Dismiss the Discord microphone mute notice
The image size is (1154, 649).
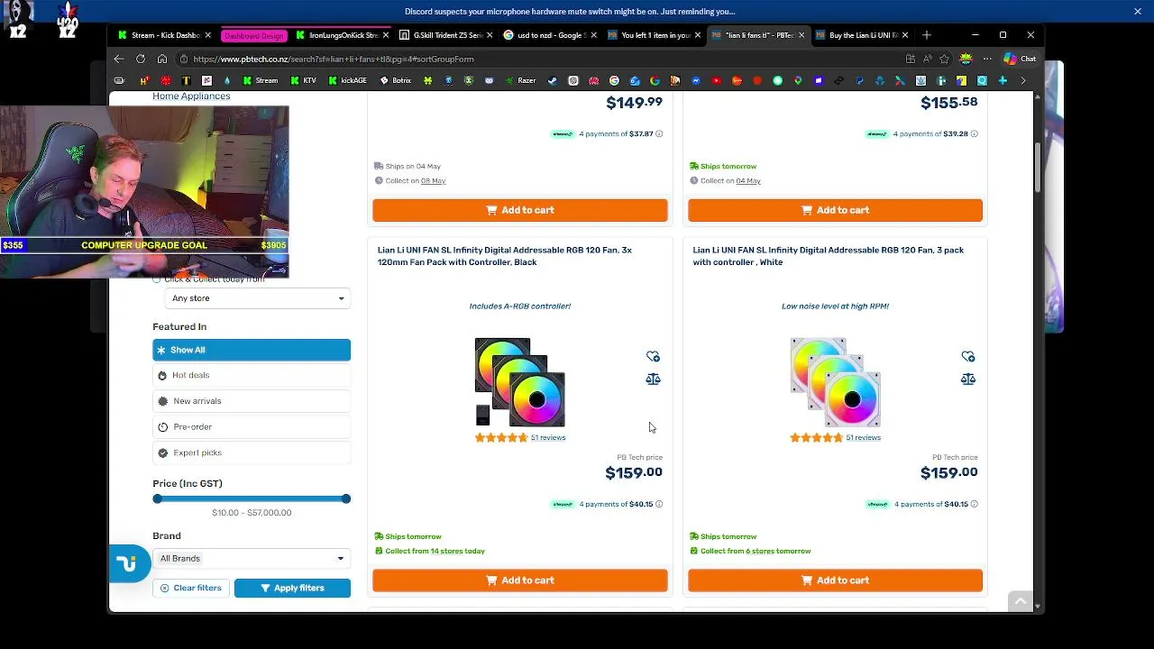coord(1138,12)
